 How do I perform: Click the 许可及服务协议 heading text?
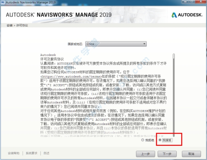[52, 59]
